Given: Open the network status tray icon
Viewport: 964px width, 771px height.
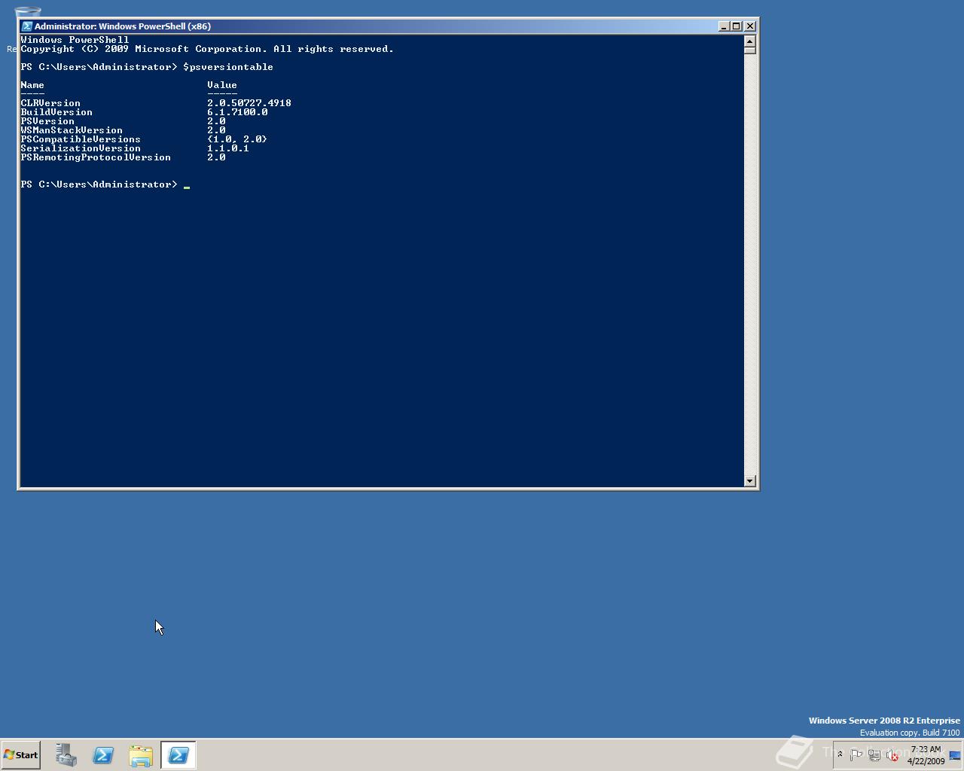Looking at the screenshot, I should pos(874,755).
